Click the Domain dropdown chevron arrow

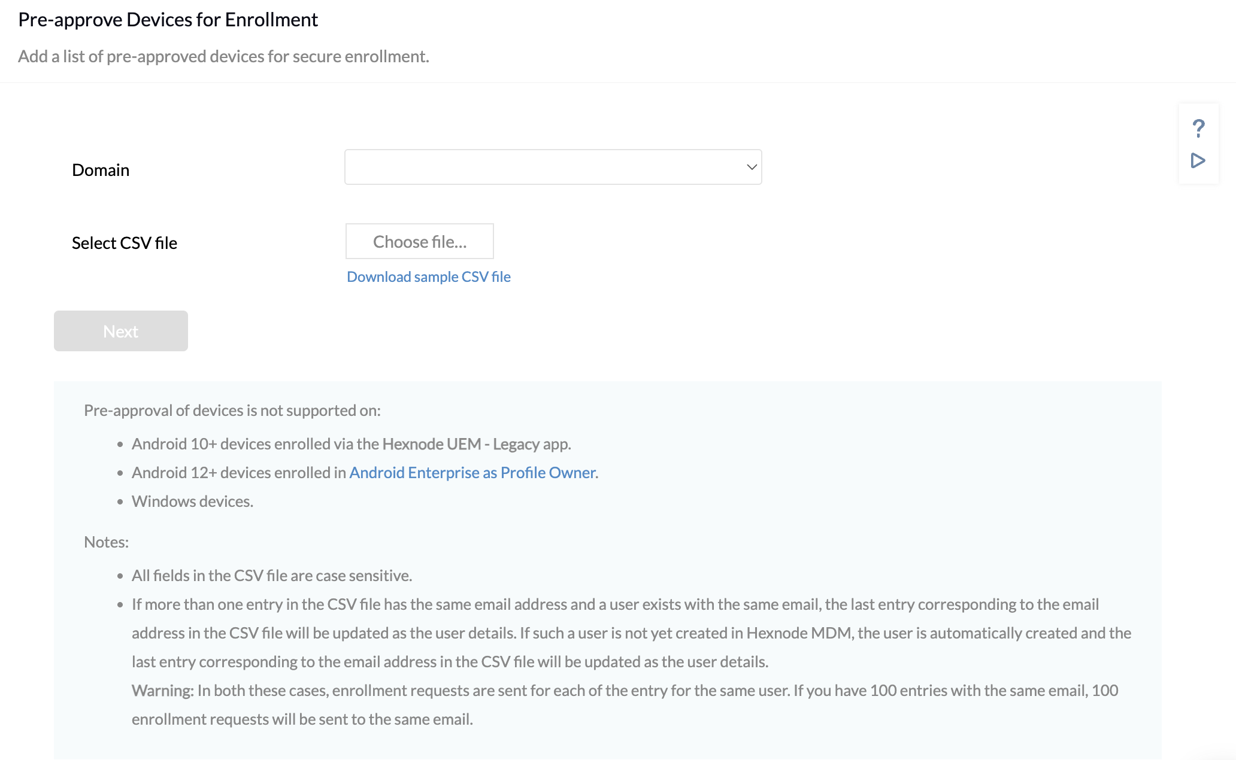(752, 167)
